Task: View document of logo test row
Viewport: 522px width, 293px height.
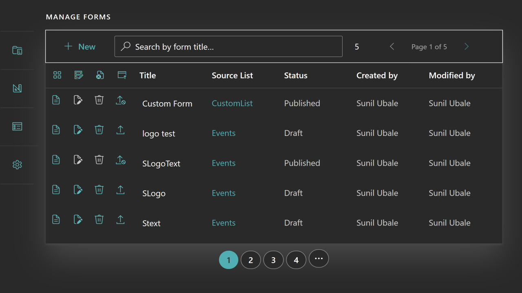Action: (56, 130)
